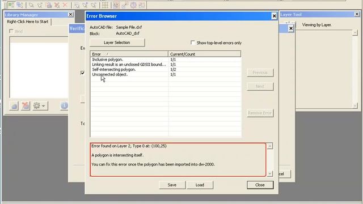Close the Layer Tool panel
Viewport: 363px width, 204px height.
(x=357, y=14)
